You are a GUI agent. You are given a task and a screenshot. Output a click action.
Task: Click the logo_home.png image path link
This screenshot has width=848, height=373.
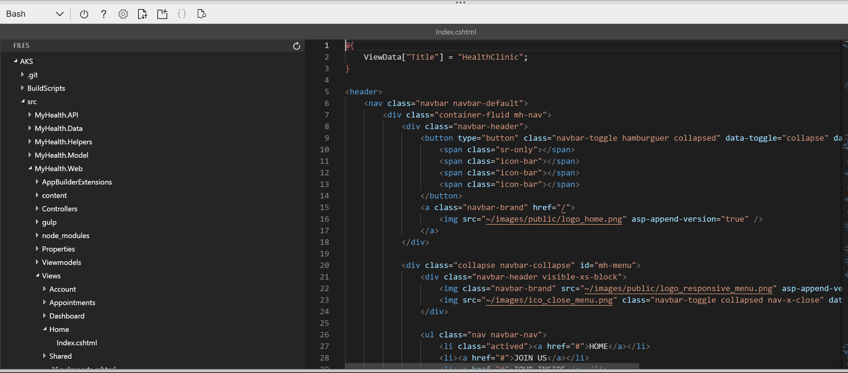(x=554, y=219)
